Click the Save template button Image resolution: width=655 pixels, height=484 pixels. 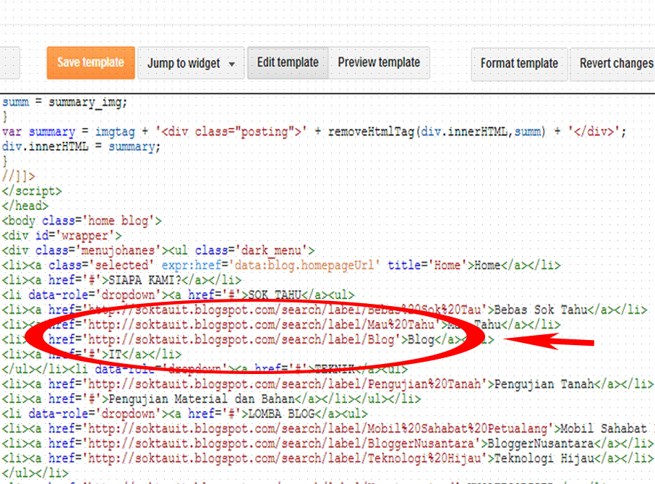coord(90,63)
